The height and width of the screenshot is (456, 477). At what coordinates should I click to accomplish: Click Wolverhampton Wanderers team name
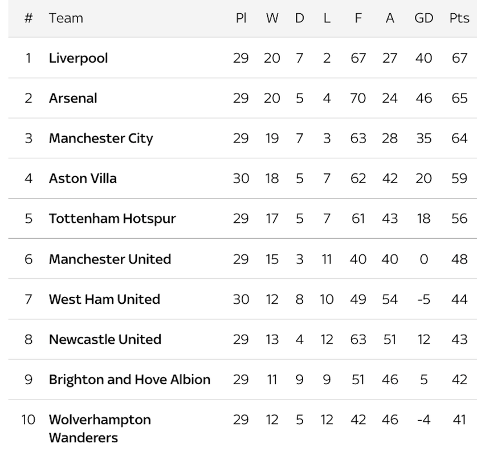tap(100, 429)
